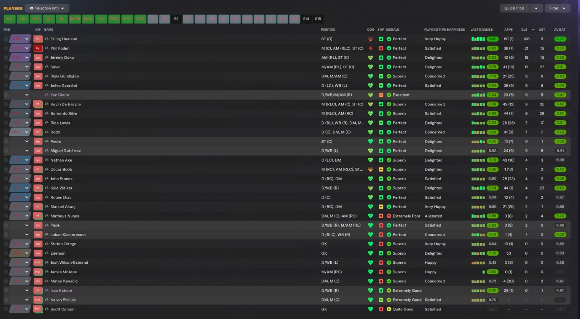Click Rico Lewis' sharpness icon
The width and height of the screenshot is (580, 319).
(381, 123)
